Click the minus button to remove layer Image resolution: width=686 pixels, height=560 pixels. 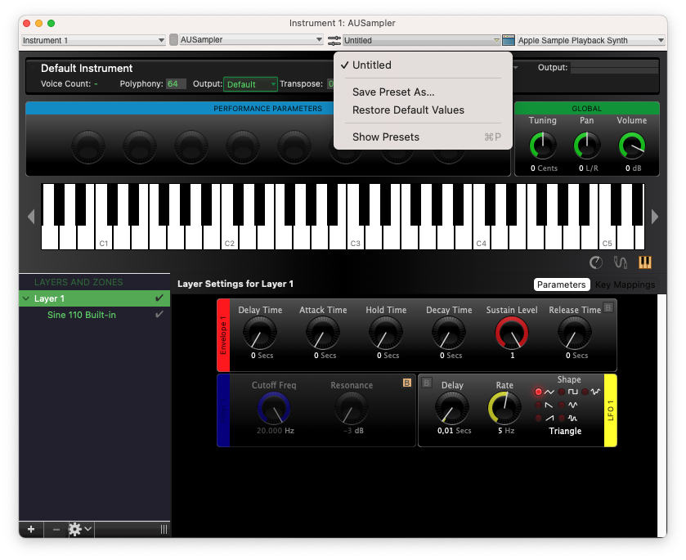click(56, 529)
